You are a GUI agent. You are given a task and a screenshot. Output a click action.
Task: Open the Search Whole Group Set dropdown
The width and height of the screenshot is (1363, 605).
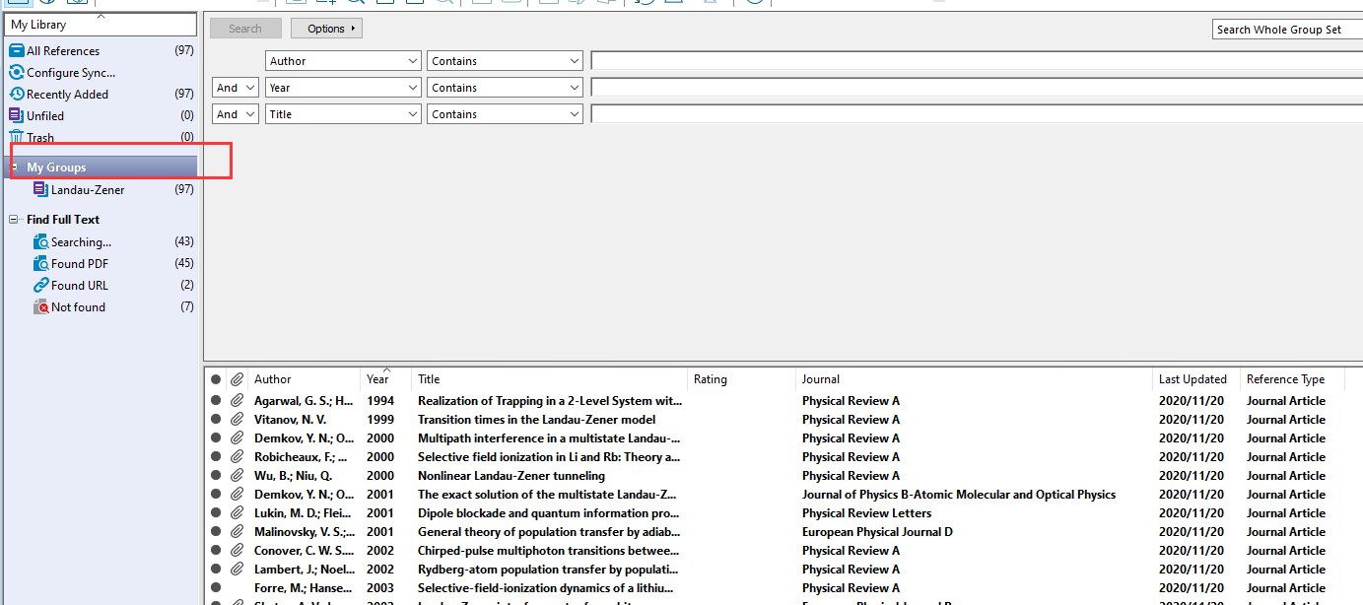(1287, 30)
